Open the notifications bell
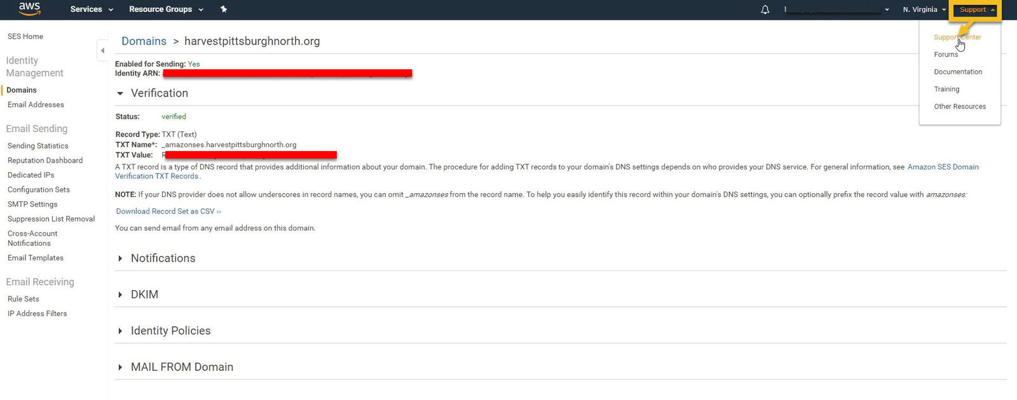The height and width of the screenshot is (400, 1017). [x=765, y=10]
